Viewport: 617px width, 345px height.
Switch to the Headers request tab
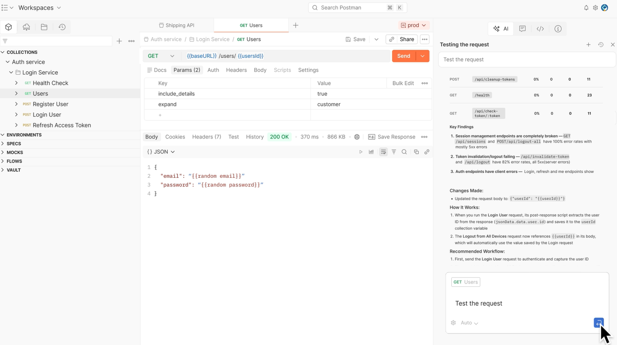237,70
